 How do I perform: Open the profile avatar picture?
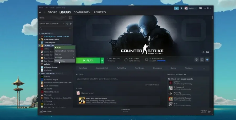pyautogui.click(x=186, y=8)
